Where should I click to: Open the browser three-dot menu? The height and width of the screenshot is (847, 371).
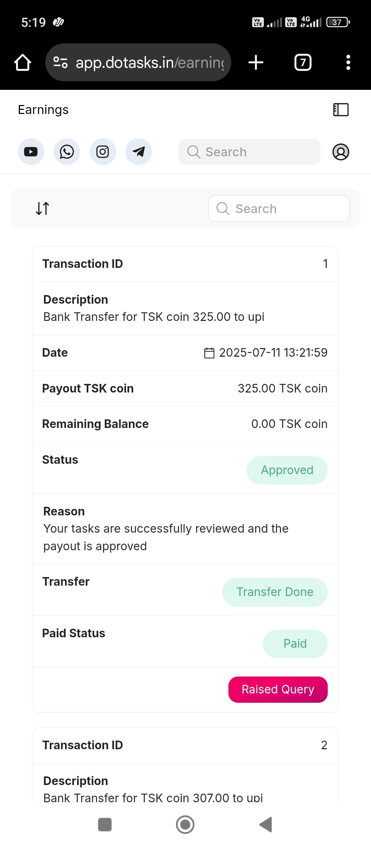pos(348,63)
